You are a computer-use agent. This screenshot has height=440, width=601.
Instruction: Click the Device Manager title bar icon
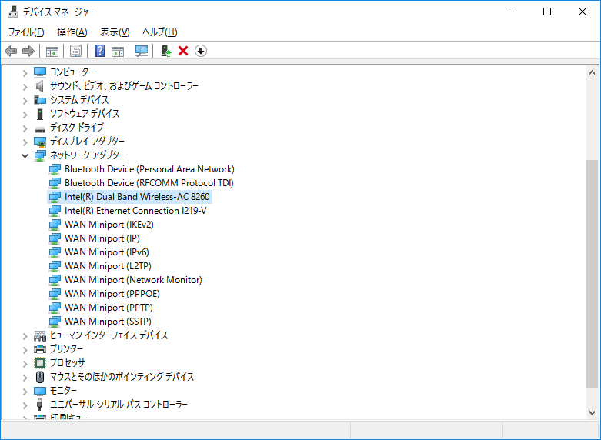click(x=12, y=12)
